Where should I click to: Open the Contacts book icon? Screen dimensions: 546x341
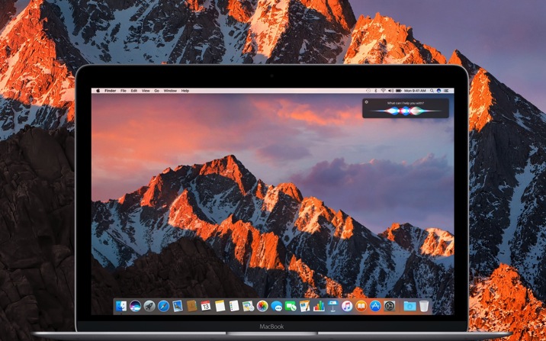tap(191, 306)
